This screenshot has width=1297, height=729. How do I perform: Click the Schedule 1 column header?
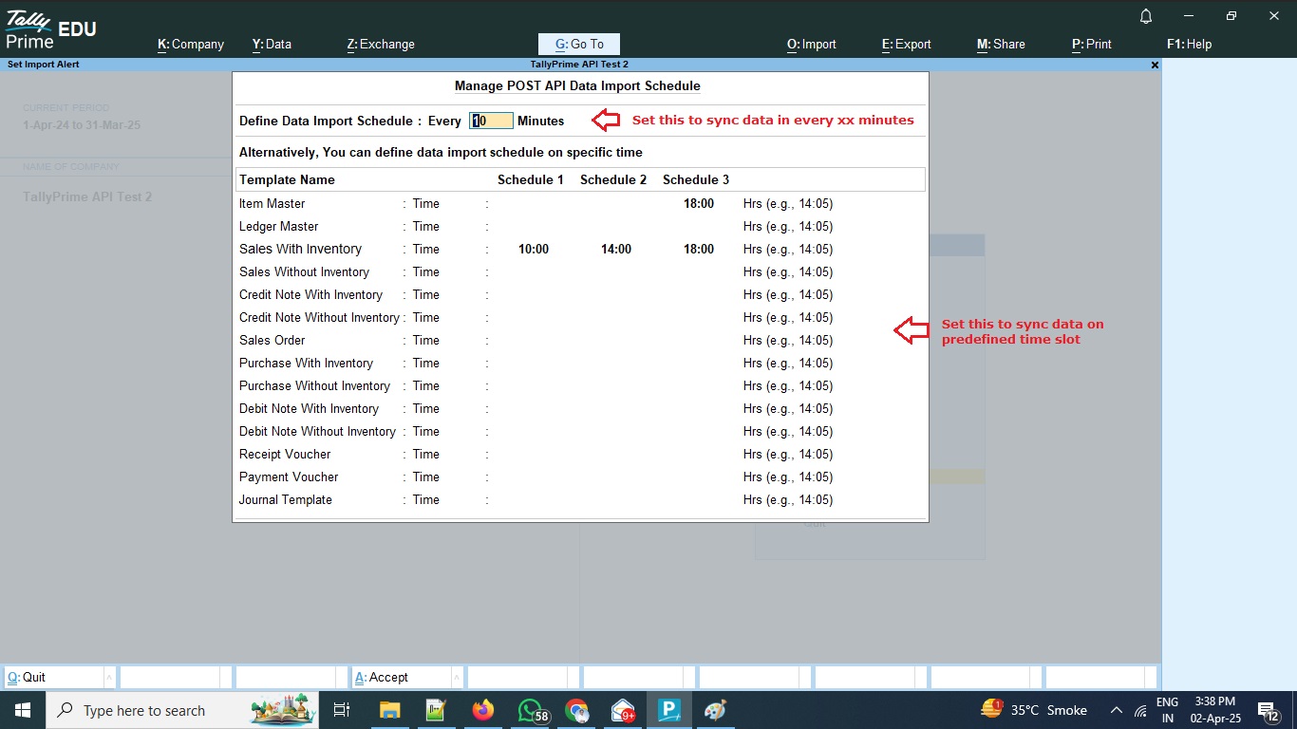pyautogui.click(x=531, y=179)
